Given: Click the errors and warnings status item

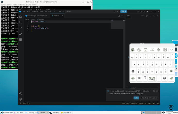Looking at the screenshot, I should 26,103.
